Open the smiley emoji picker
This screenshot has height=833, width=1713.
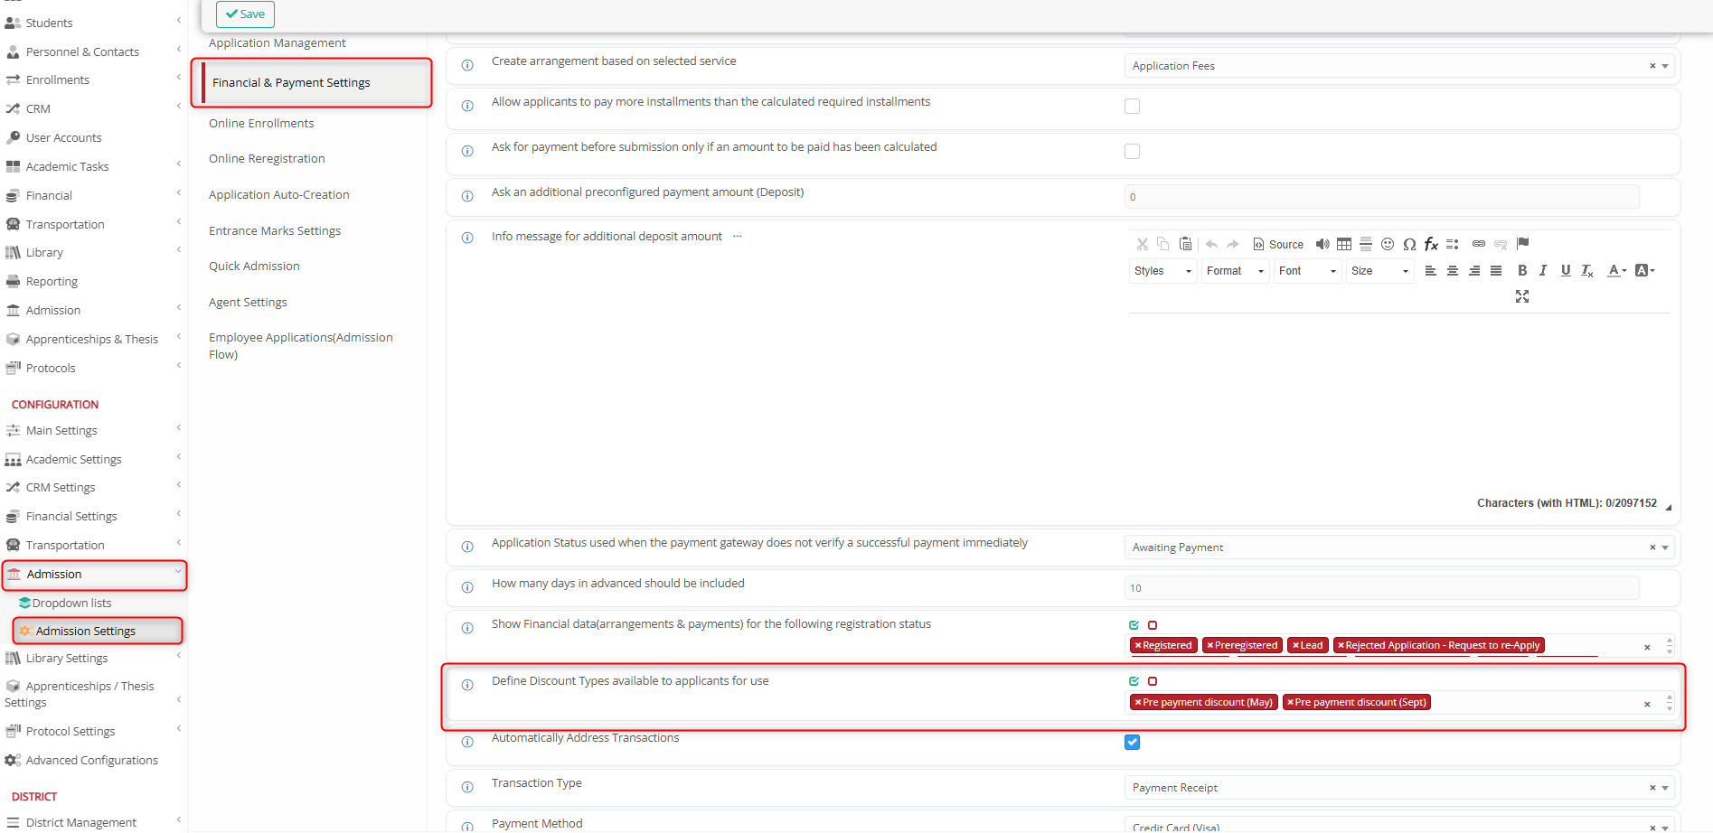click(x=1388, y=244)
